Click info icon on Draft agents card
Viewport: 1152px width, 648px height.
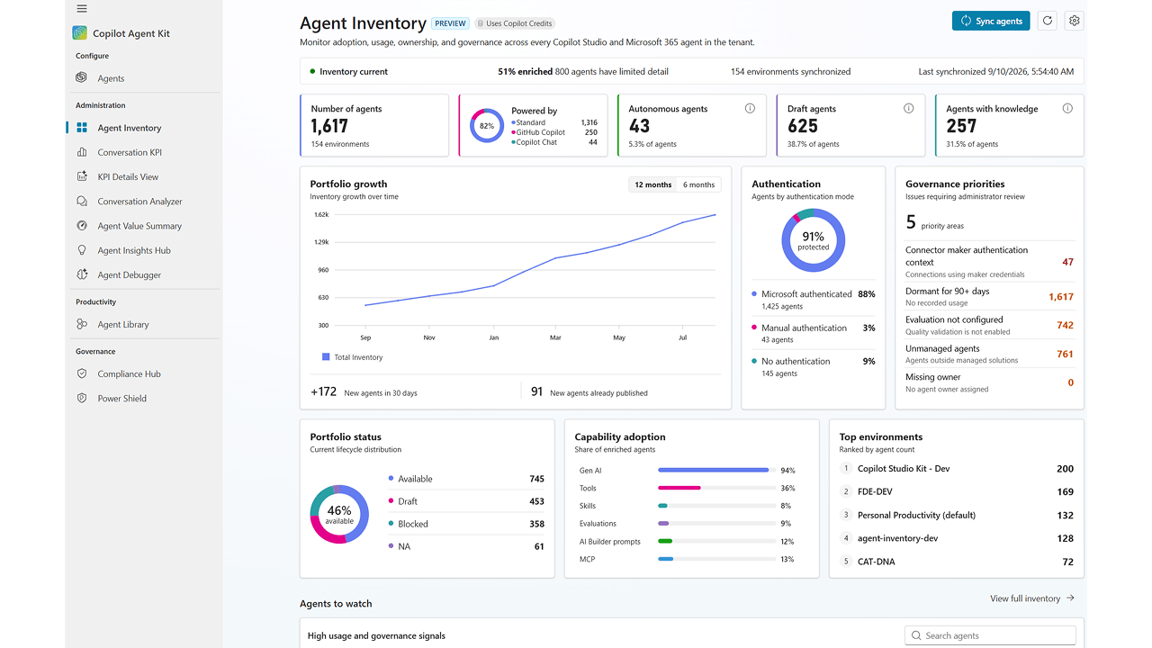point(908,108)
